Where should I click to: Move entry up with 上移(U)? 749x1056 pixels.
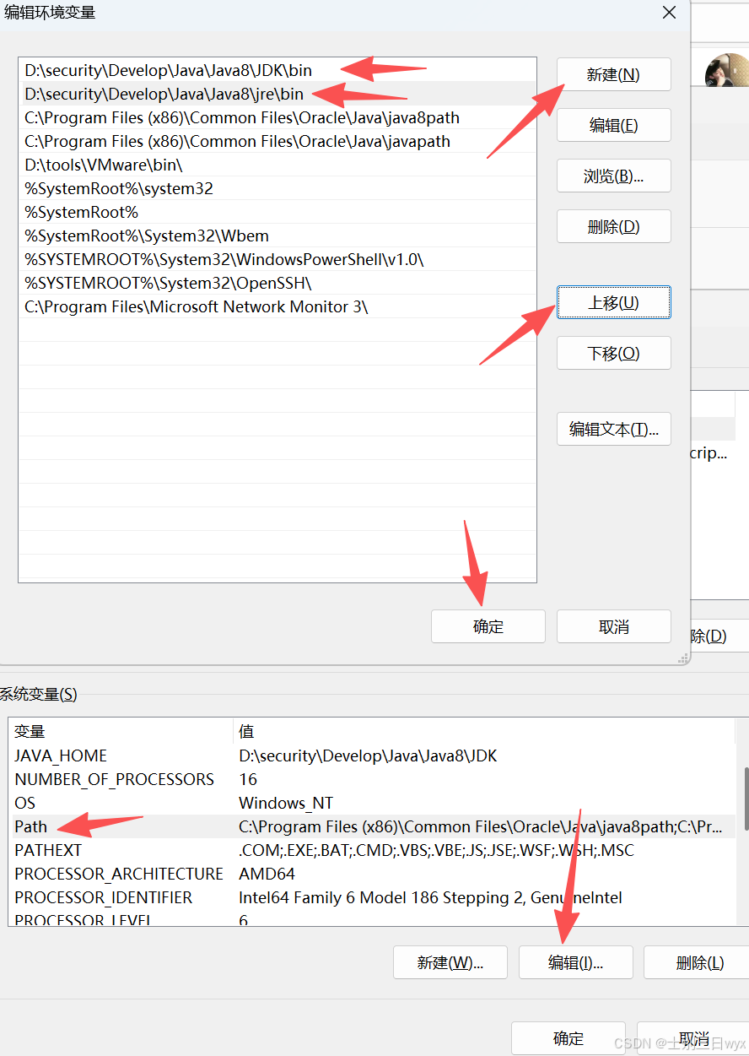click(x=614, y=302)
